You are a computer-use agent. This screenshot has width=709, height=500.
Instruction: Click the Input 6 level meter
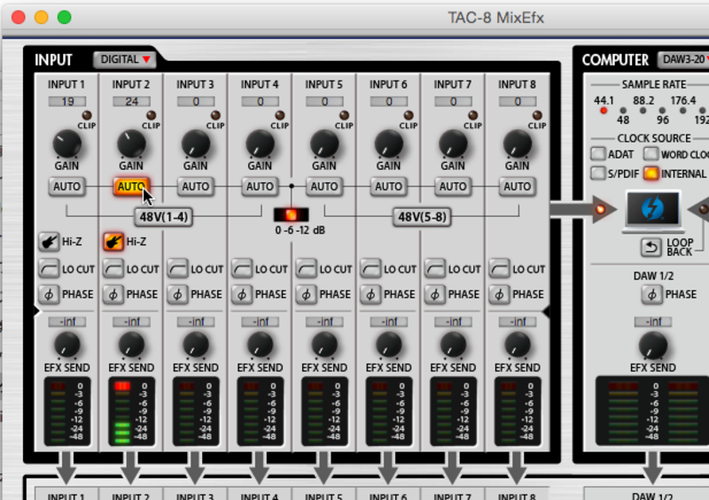coord(389,411)
